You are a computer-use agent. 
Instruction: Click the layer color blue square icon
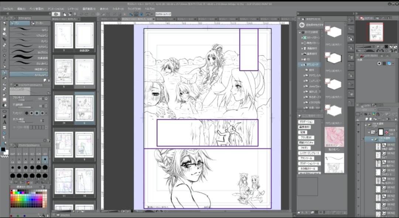point(389,63)
